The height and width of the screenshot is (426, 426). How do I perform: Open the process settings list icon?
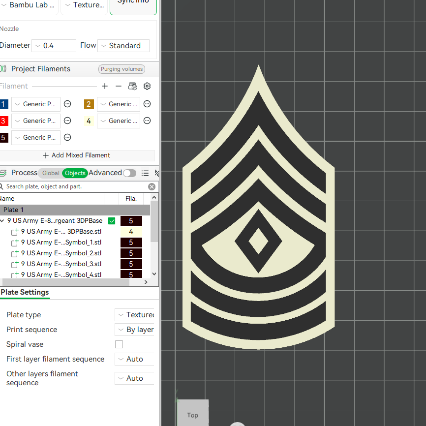click(145, 173)
